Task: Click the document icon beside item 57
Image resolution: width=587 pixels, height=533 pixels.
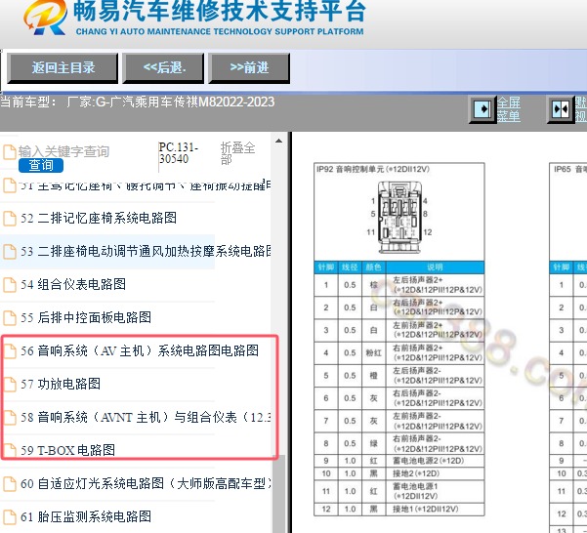Action: [x=10, y=385]
